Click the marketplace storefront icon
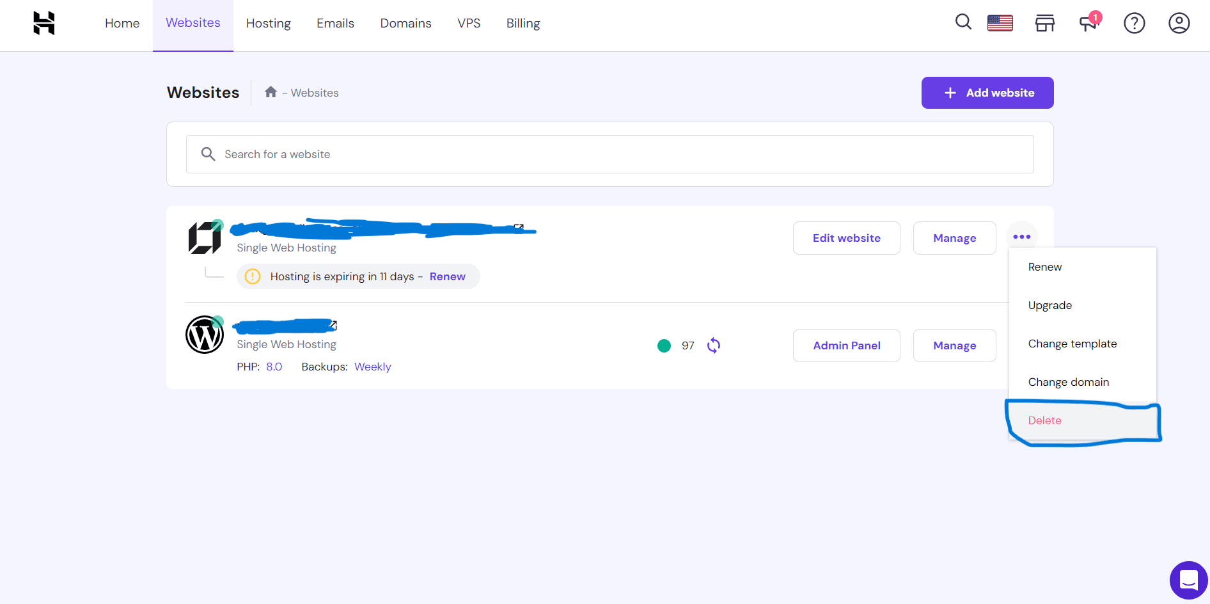Screen dimensions: 1210x604 1045,22
